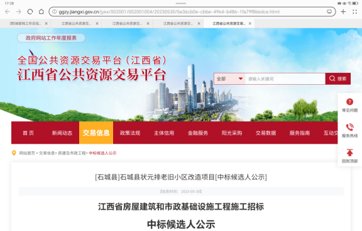The height and width of the screenshot is (231, 362).
Task: Click the 服务热线 phone icon
Action: [x=349, y=127]
